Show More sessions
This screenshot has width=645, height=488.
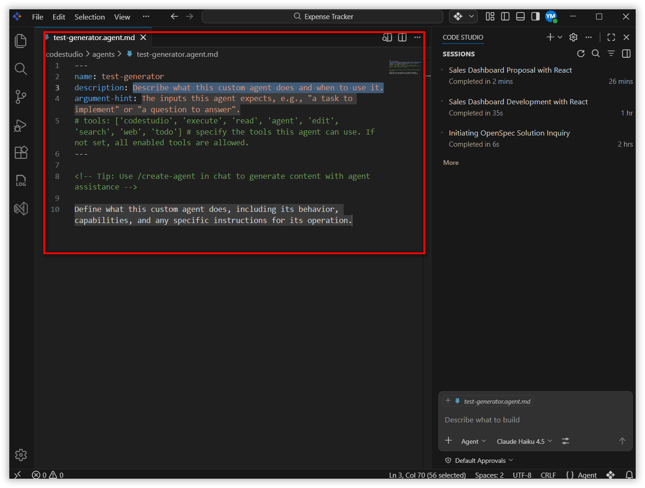click(451, 163)
